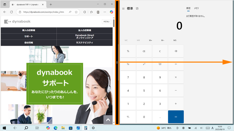The width and height of the screenshot is (234, 131).
Task: Click the reciprocal 1/x key
Action: pyautogui.click(x=128, y=64)
